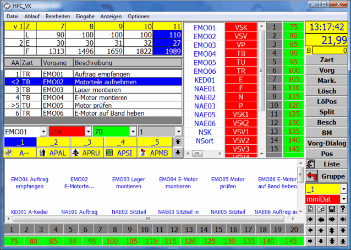The height and width of the screenshot is (250, 351).
Task: Open the EMO01 combo box dropdown
Action: pos(43,132)
